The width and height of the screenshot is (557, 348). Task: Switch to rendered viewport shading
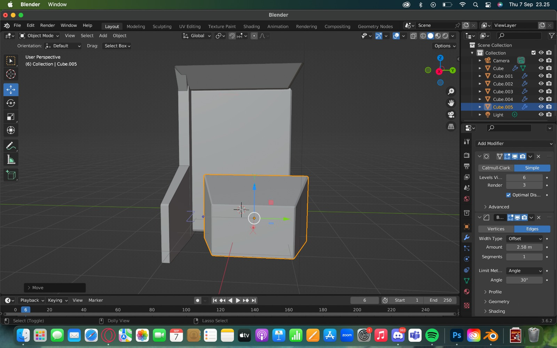coord(445,36)
